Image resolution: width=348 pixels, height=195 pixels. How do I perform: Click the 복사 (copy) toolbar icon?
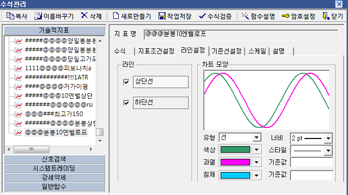coord(10,16)
